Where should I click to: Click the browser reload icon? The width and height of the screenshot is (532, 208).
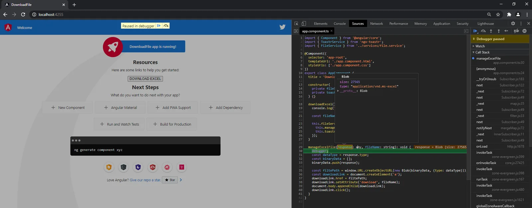(23, 14)
